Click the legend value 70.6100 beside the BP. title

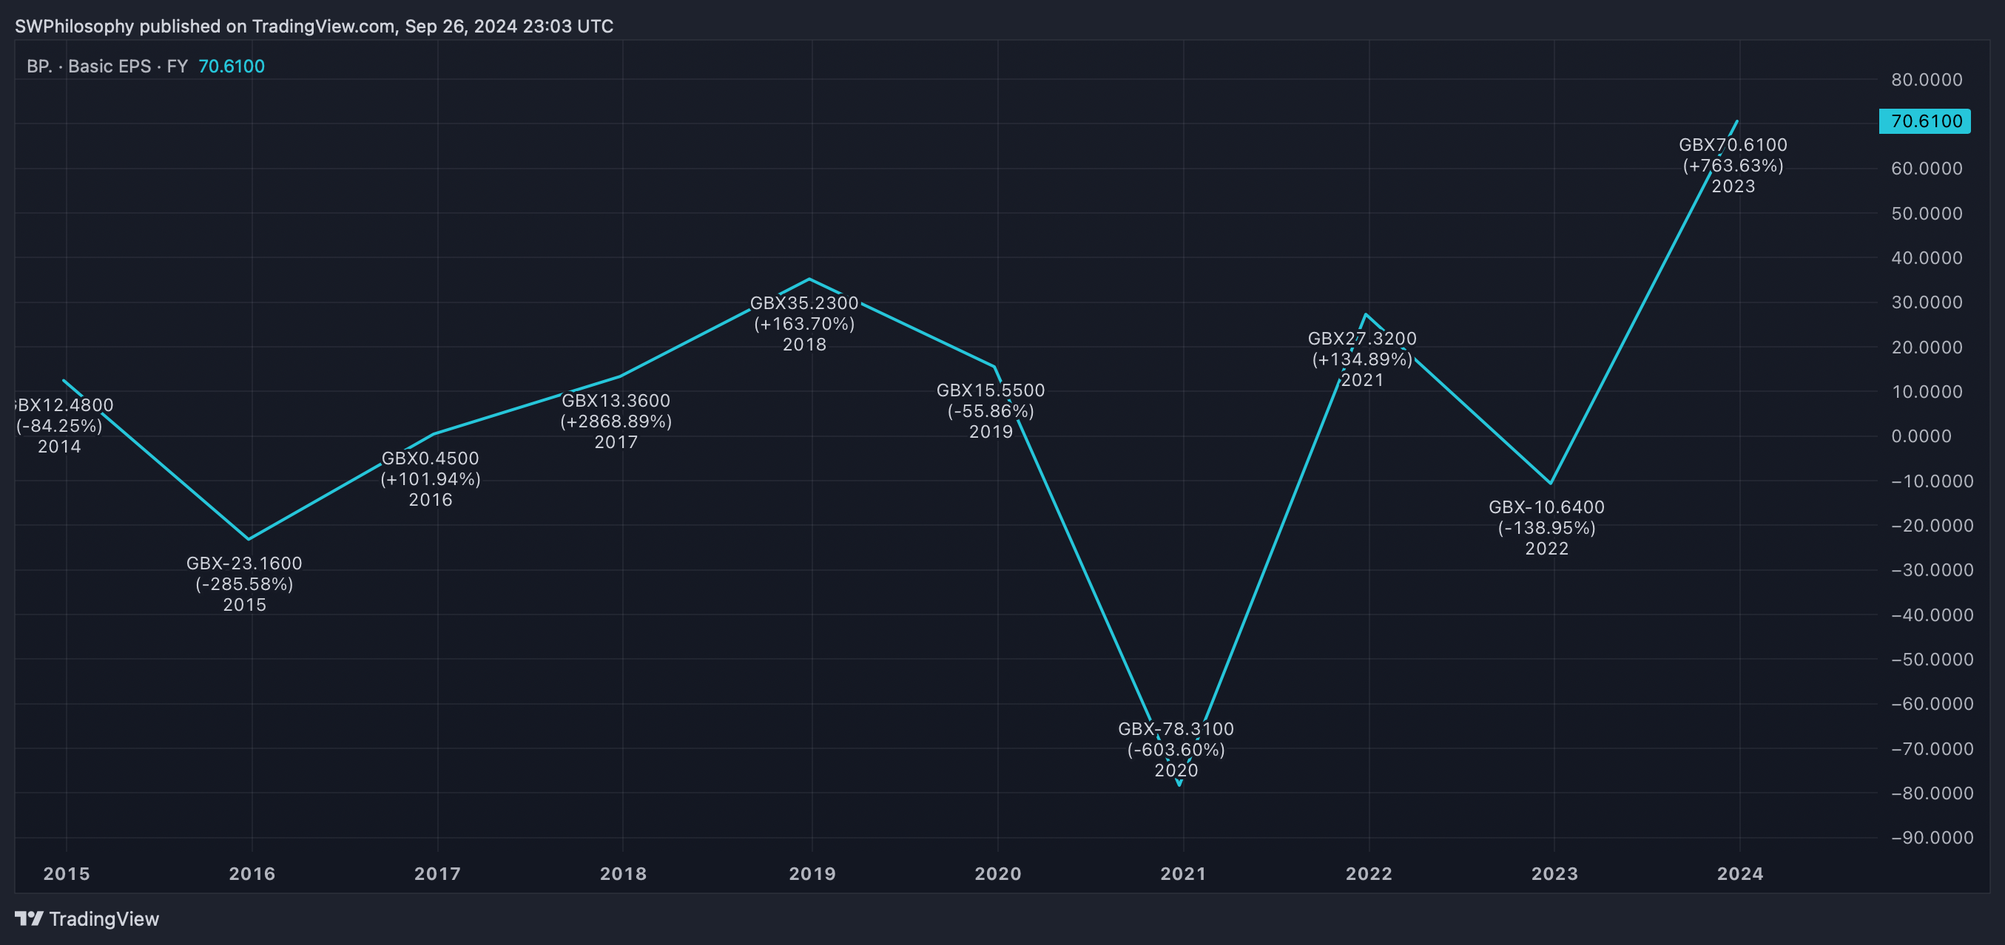(231, 66)
